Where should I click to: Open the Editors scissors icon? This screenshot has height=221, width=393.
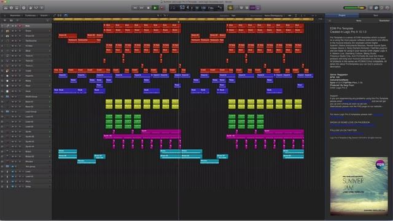pos(42,8)
